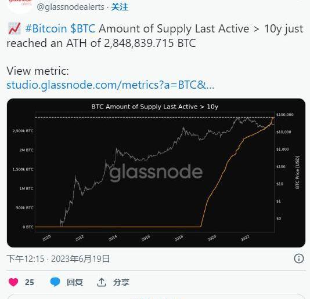Open the BTC supply chart image

coord(156,173)
